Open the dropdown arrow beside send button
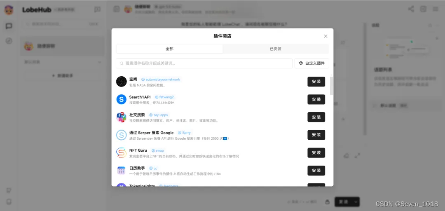The width and height of the screenshot is (445, 211). coord(356,202)
